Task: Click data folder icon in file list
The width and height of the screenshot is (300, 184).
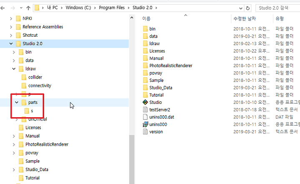Action: tap(145, 36)
